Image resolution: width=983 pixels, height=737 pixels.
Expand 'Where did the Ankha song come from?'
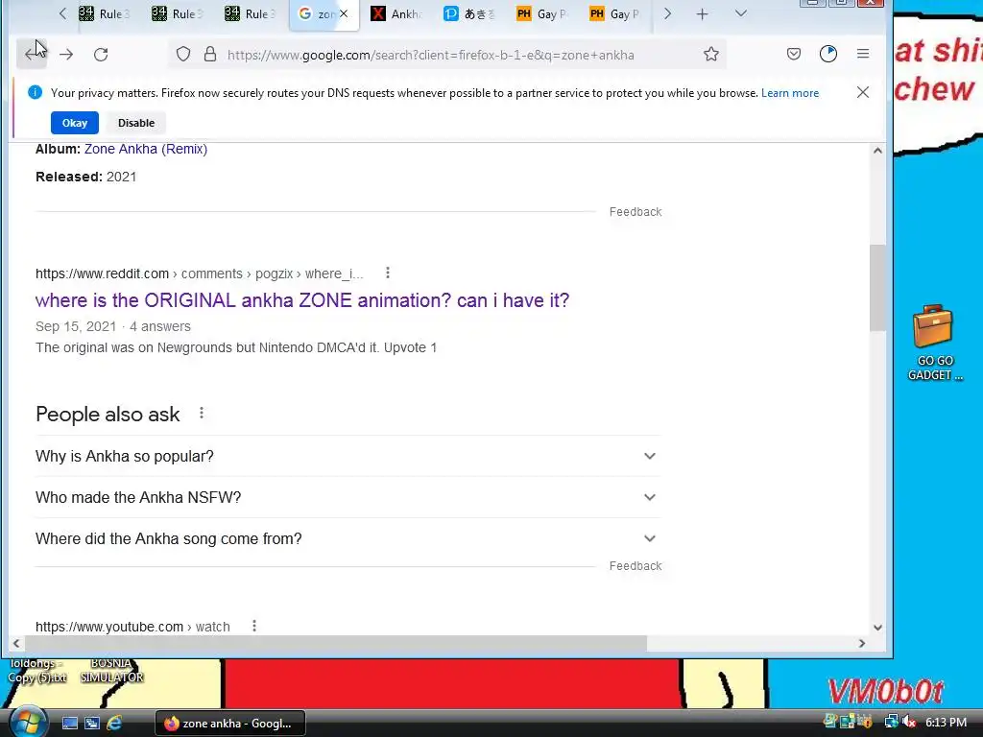click(x=348, y=539)
